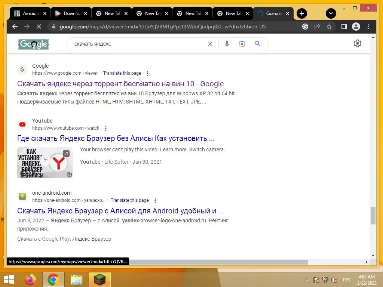Click the YouTube favicon icon
The image size is (383, 287).
(22, 124)
